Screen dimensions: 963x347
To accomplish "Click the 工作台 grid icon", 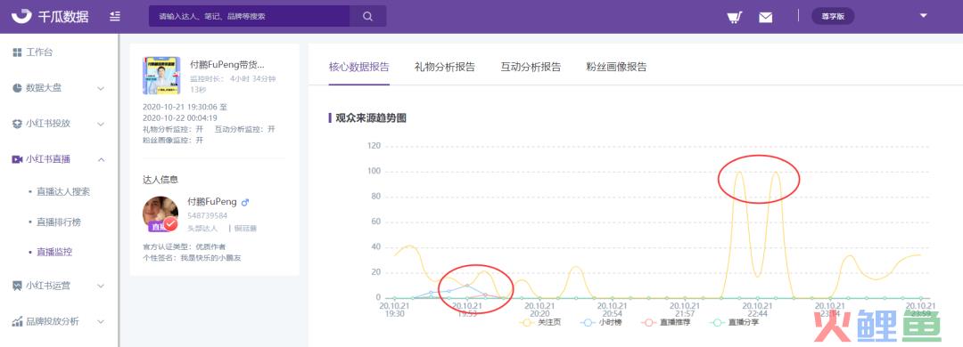I will [x=17, y=52].
